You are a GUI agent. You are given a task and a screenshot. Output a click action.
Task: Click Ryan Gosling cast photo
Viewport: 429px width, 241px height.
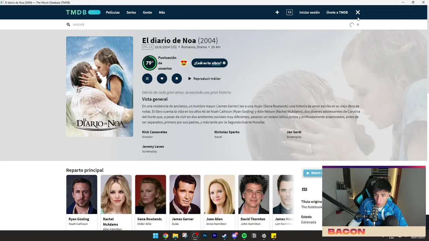(82, 194)
